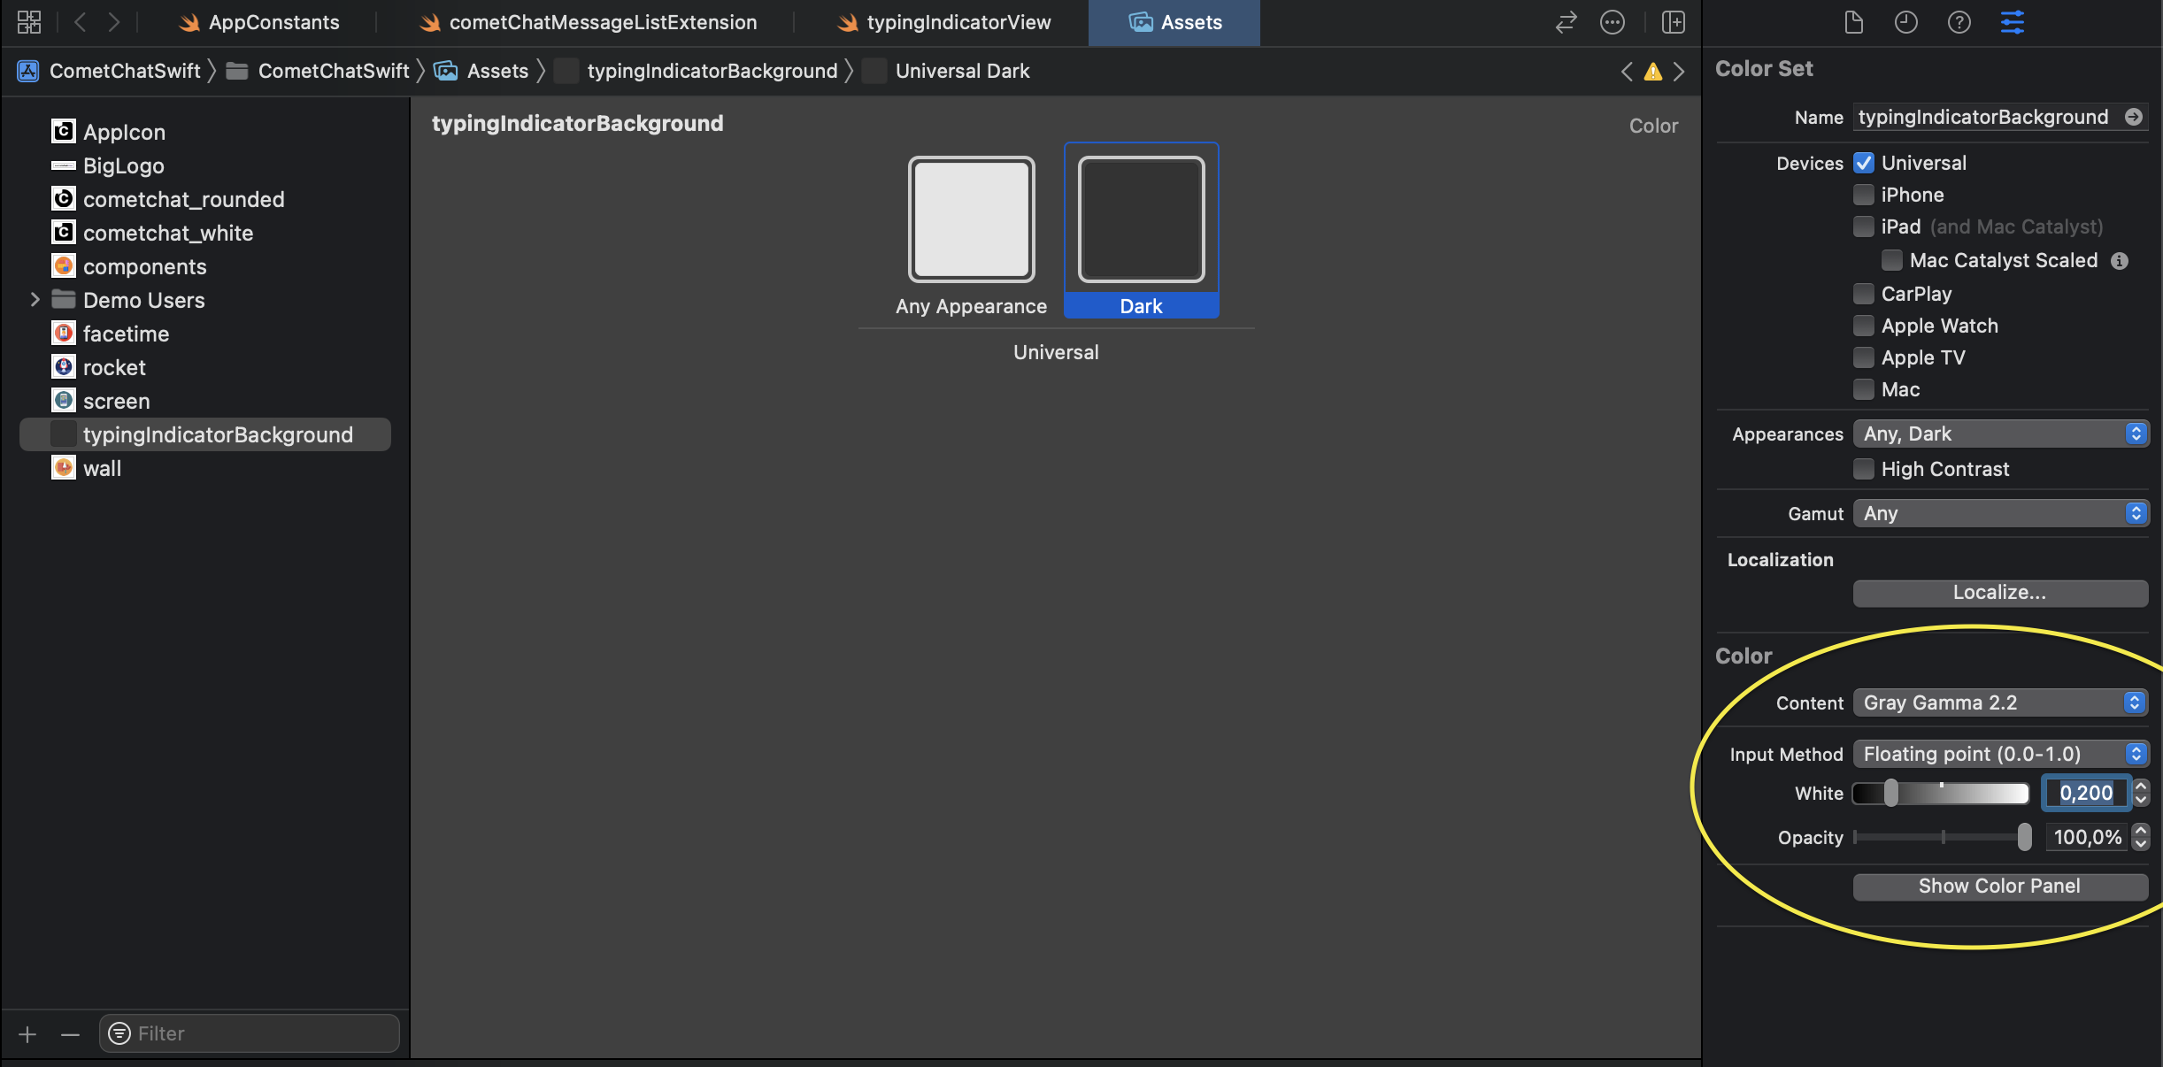Expand the Demo Users folder
This screenshot has width=2163, height=1067.
coord(35,300)
